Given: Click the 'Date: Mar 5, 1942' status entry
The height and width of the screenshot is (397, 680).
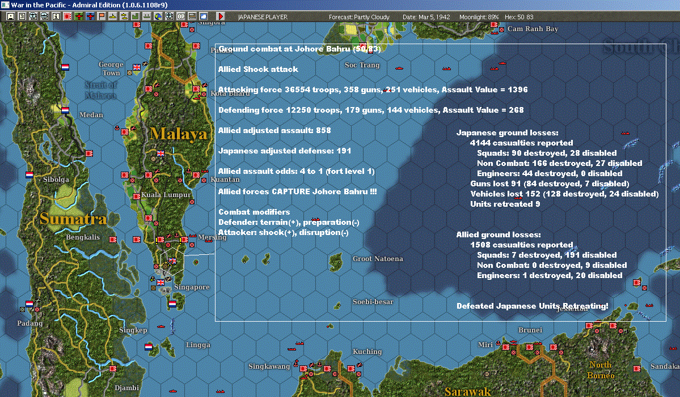Looking at the screenshot, I should pos(426,17).
